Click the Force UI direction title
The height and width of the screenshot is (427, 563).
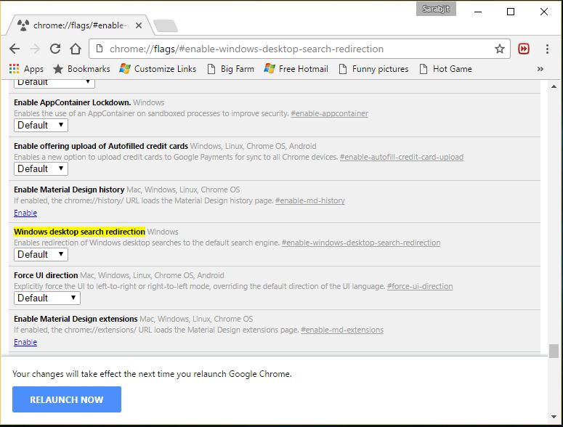tap(46, 275)
